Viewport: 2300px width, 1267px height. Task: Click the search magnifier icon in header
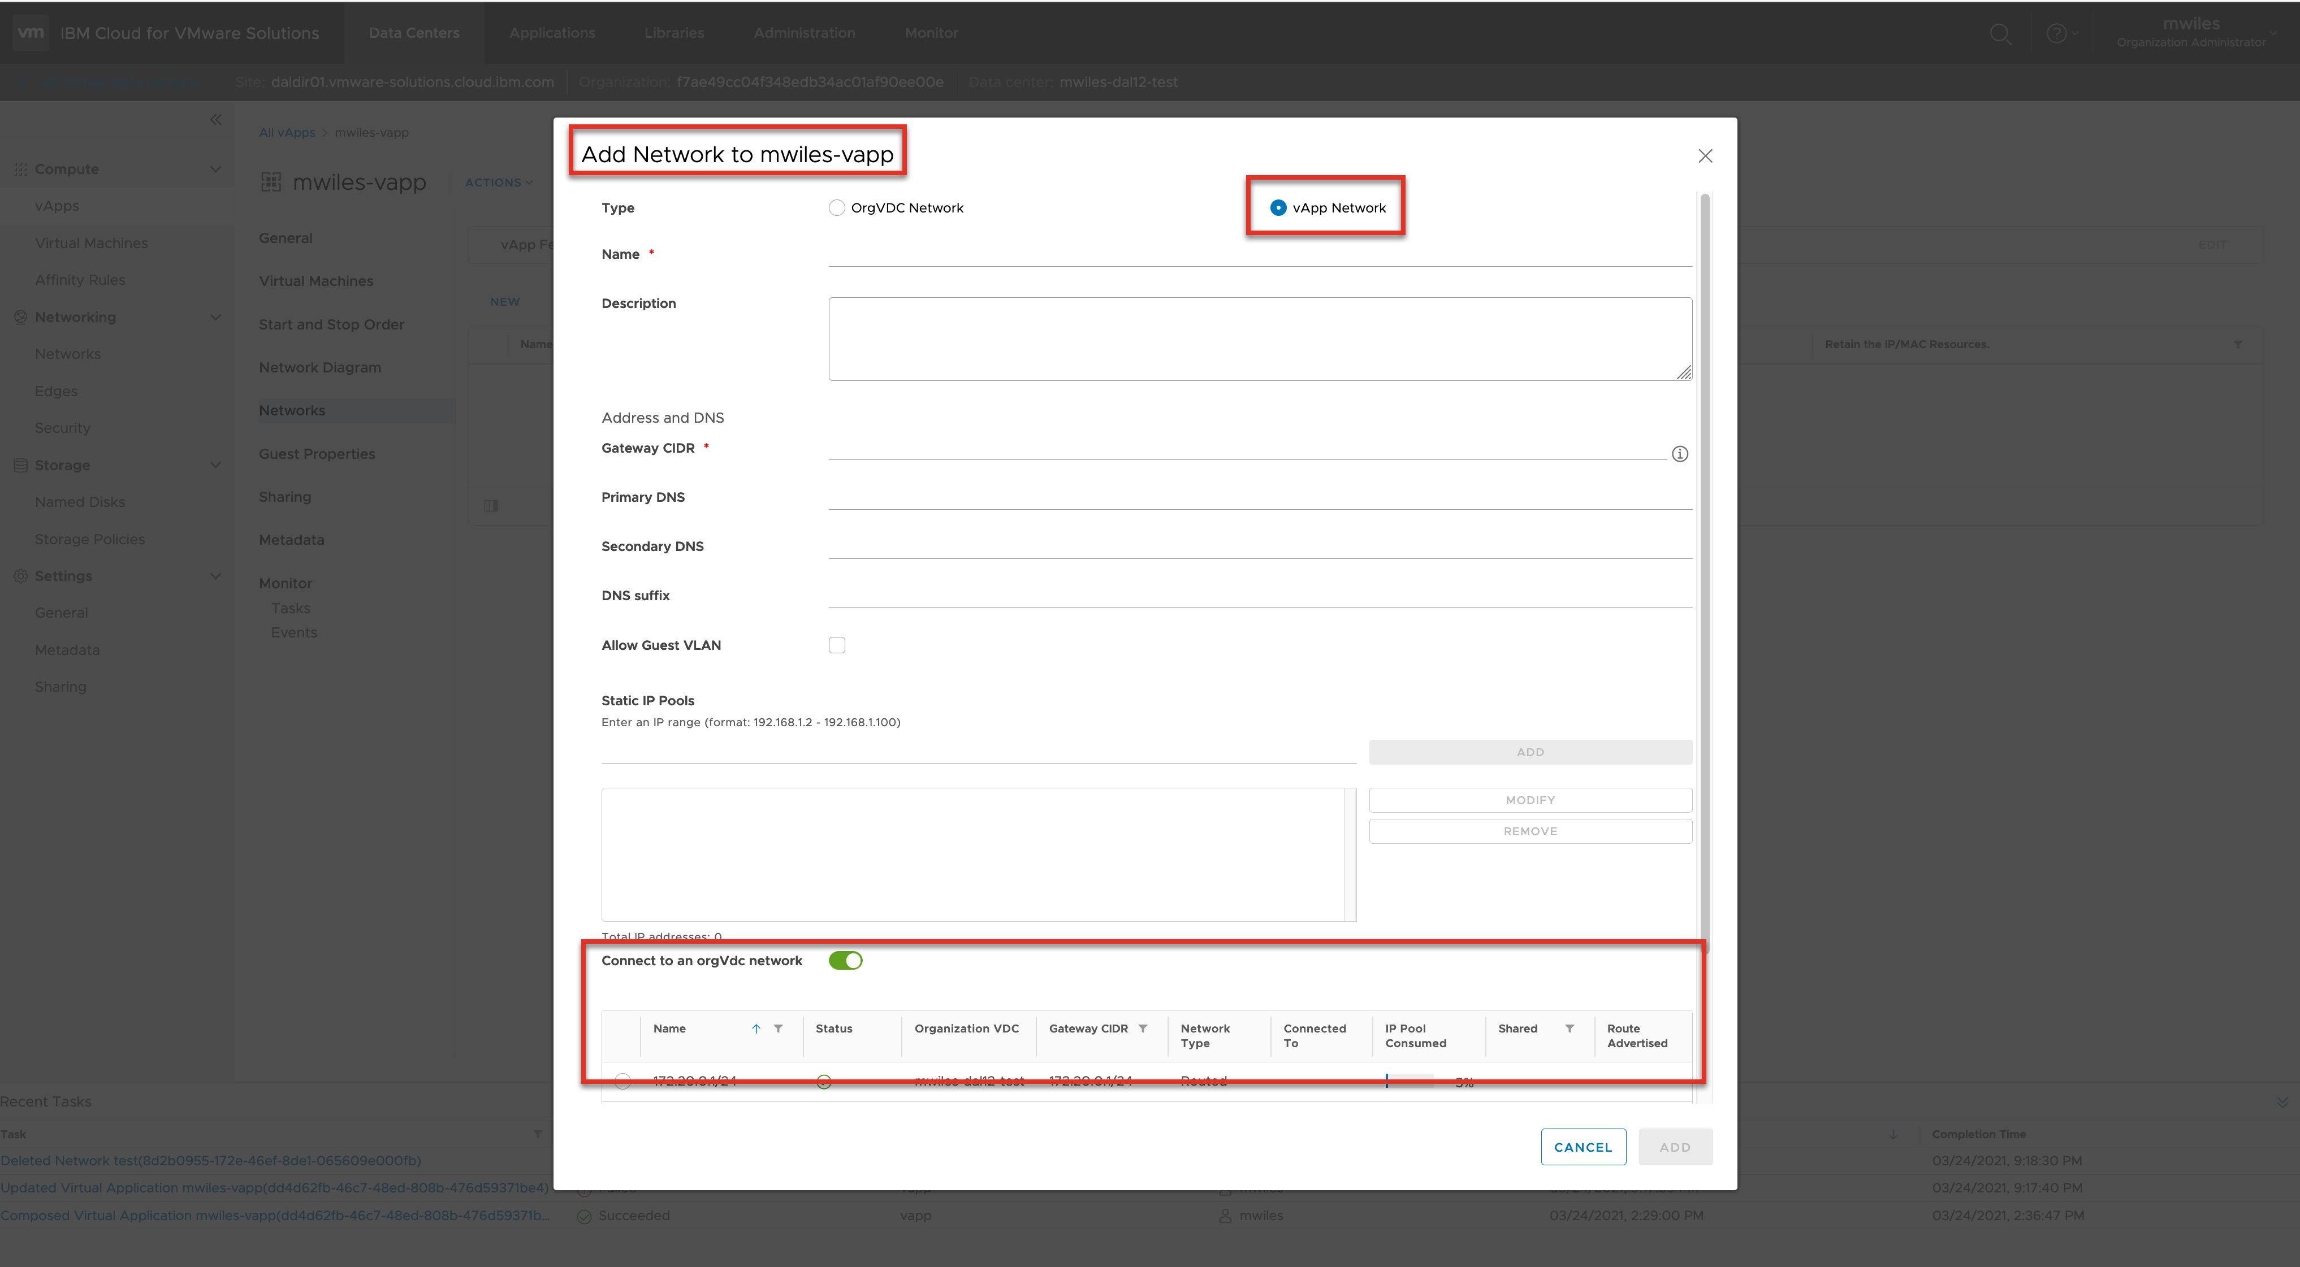(x=2001, y=34)
